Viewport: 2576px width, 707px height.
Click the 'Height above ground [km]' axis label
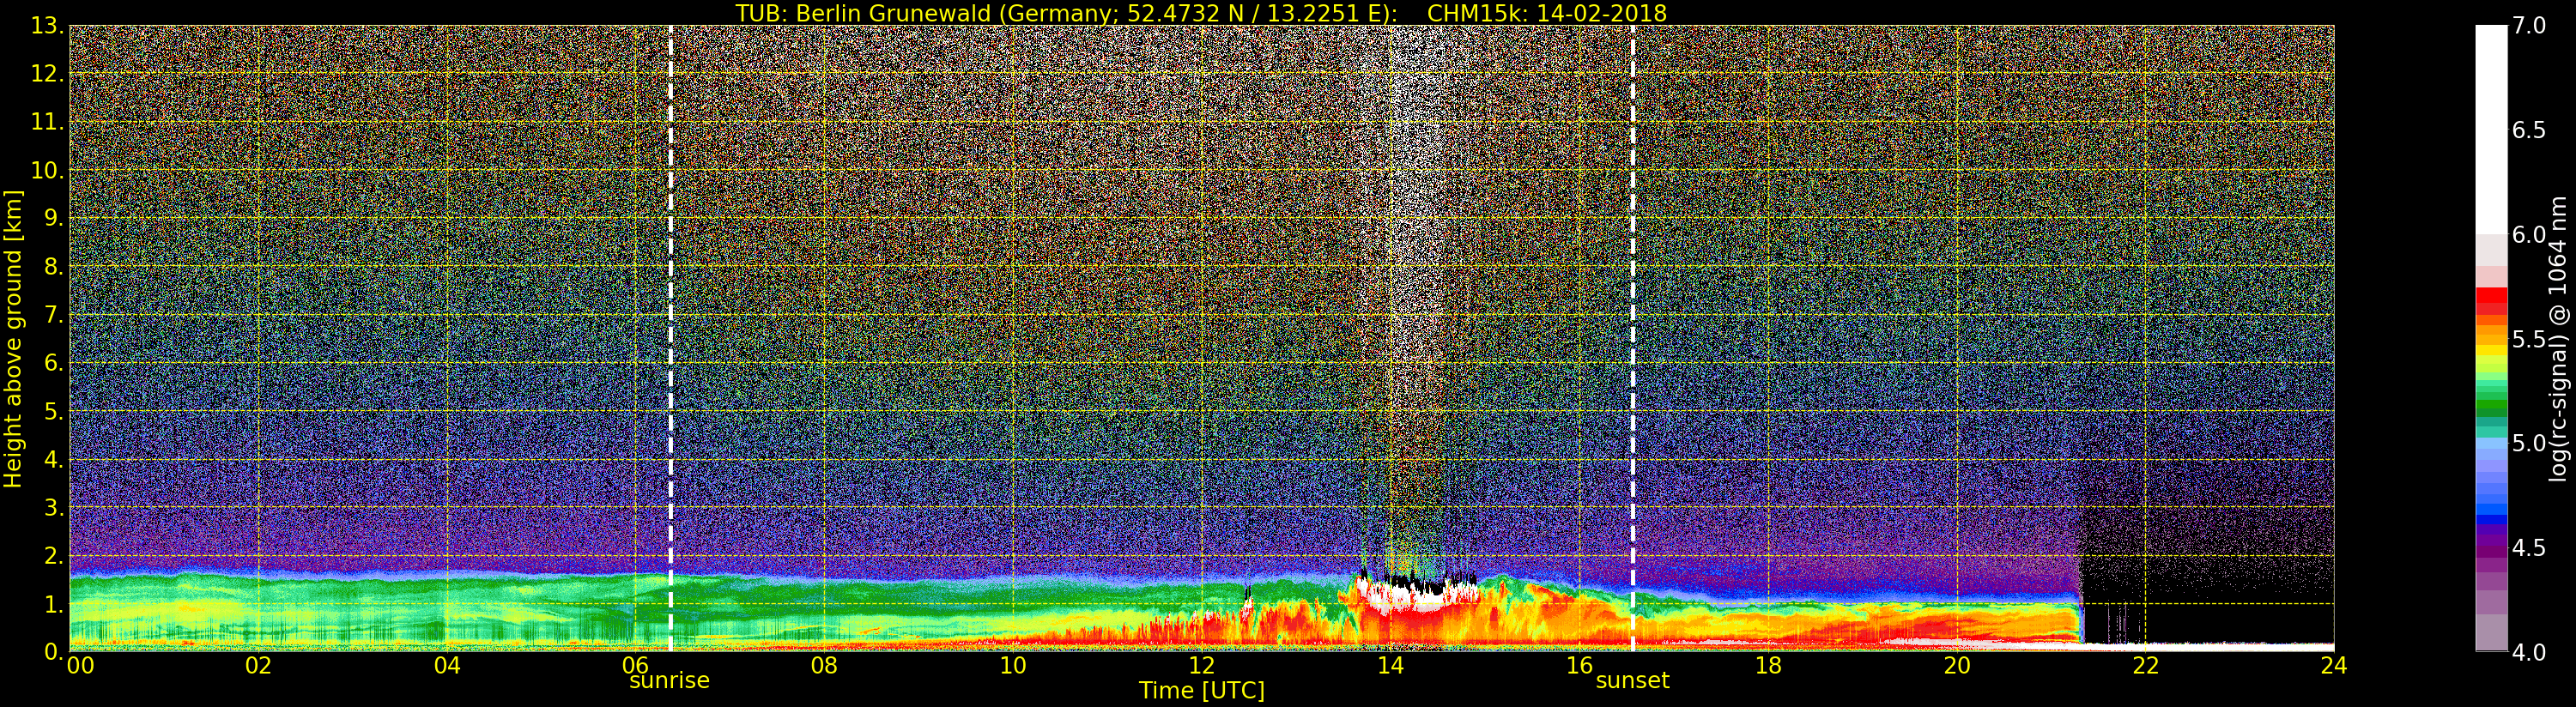pos(13,338)
